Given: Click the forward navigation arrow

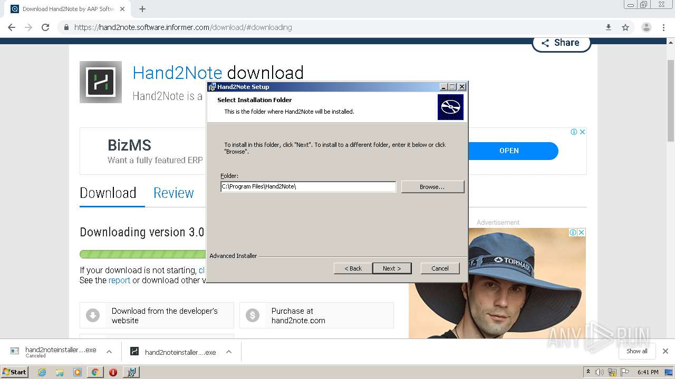Looking at the screenshot, I should click(28, 27).
